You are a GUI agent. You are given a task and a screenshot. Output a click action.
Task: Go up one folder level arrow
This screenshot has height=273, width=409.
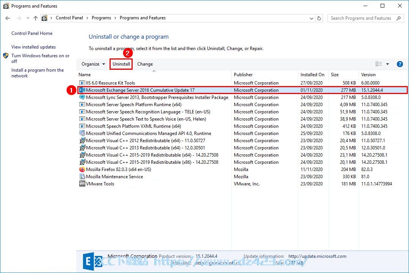point(36,18)
